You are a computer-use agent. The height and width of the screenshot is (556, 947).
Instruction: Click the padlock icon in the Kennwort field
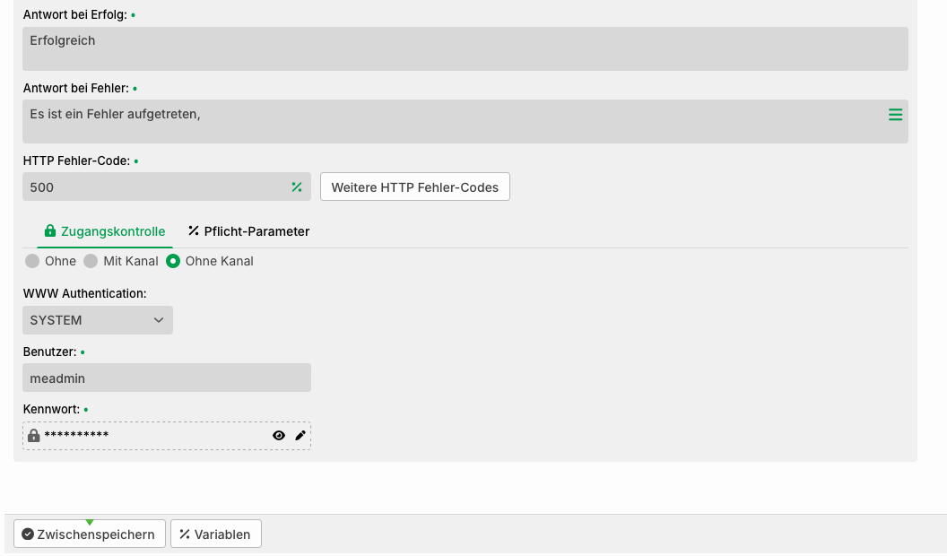(x=34, y=435)
